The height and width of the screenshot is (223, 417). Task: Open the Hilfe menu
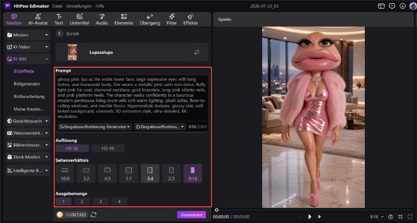click(100, 6)
